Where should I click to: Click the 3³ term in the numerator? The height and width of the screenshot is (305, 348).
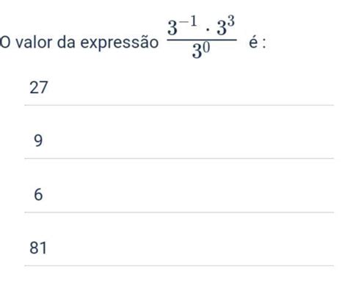pyautogui.click(x=226, y=26)
